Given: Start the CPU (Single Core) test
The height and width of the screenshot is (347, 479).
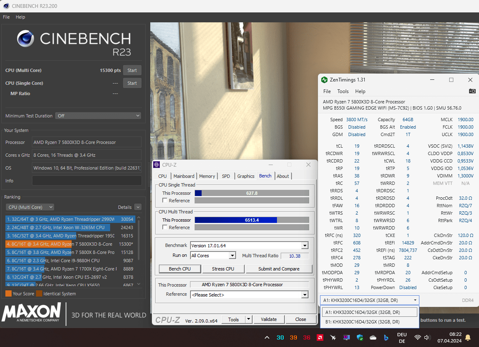Looking at the screenshot, I should pyautogui.click(x=132, y=83).
